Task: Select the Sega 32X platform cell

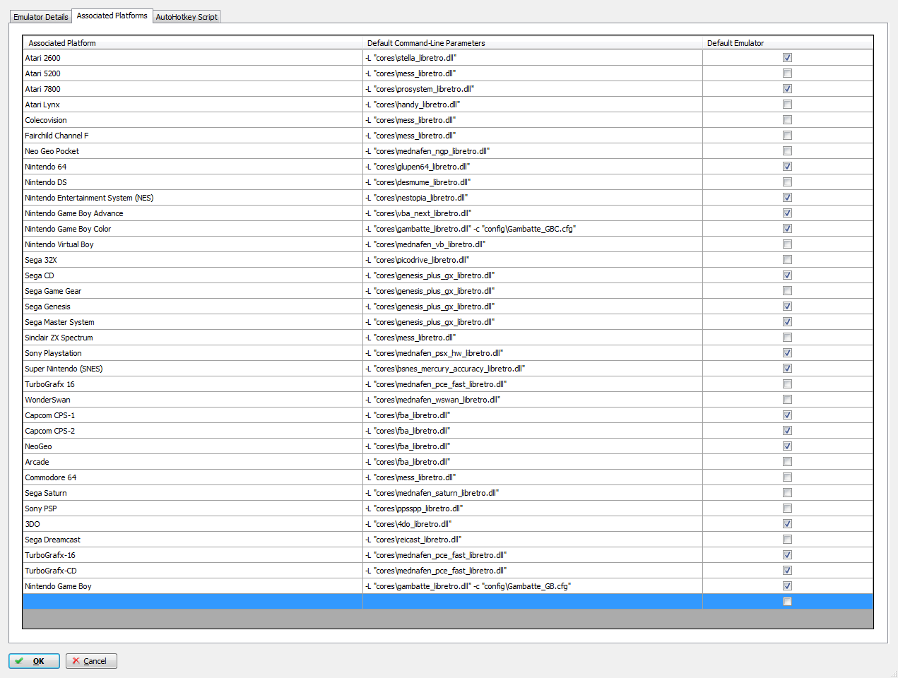Action: 193,260
